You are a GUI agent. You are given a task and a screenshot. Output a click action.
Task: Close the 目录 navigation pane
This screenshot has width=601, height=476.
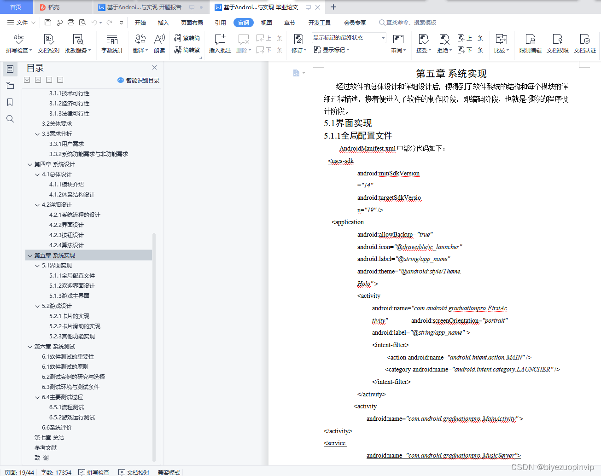(154, 67)
